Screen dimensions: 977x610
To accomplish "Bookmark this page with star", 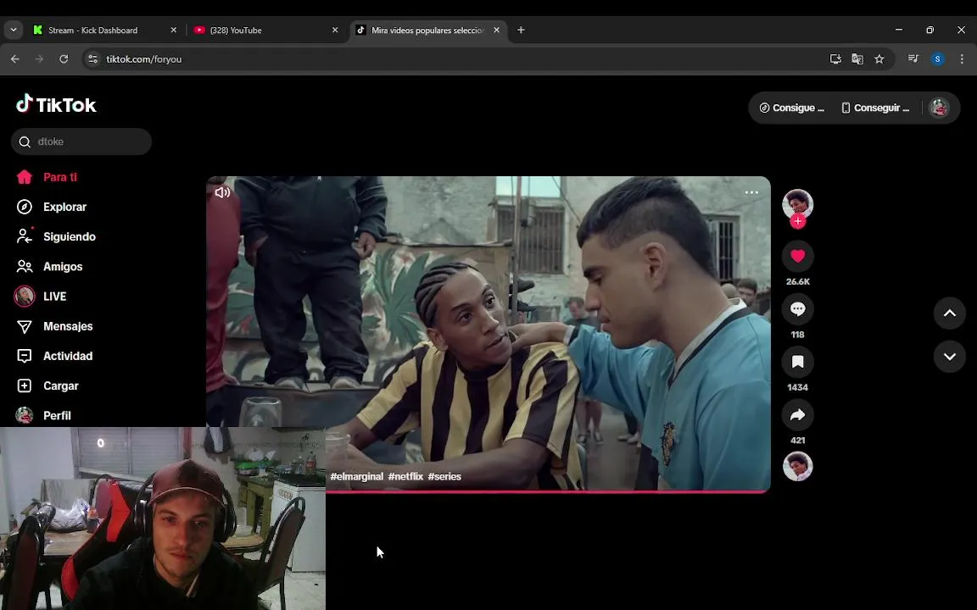I will (879, 59).
